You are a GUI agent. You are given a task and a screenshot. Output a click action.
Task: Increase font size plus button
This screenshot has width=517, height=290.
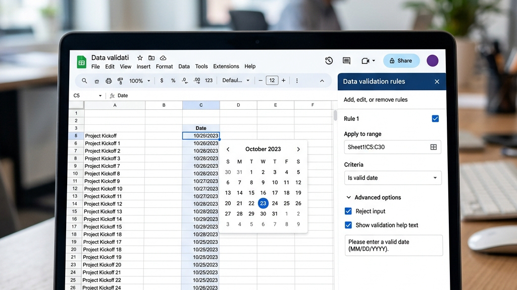pyautogui.click(x=283, y=81)
